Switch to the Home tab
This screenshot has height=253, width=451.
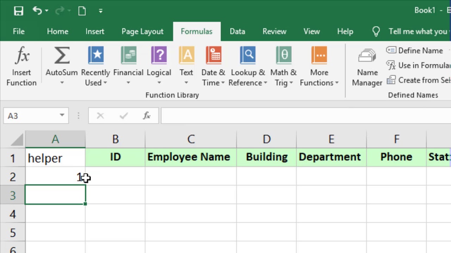(57, 31)
